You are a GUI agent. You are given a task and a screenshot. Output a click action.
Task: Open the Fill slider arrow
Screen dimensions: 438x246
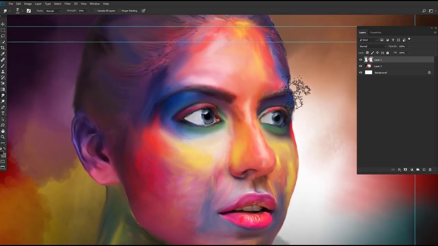click(x=408, y=53)
